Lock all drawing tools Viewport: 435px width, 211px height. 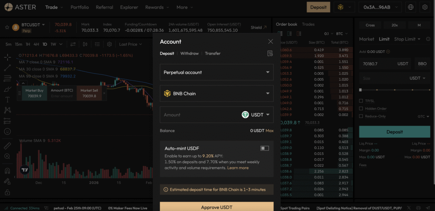[8, 192]
